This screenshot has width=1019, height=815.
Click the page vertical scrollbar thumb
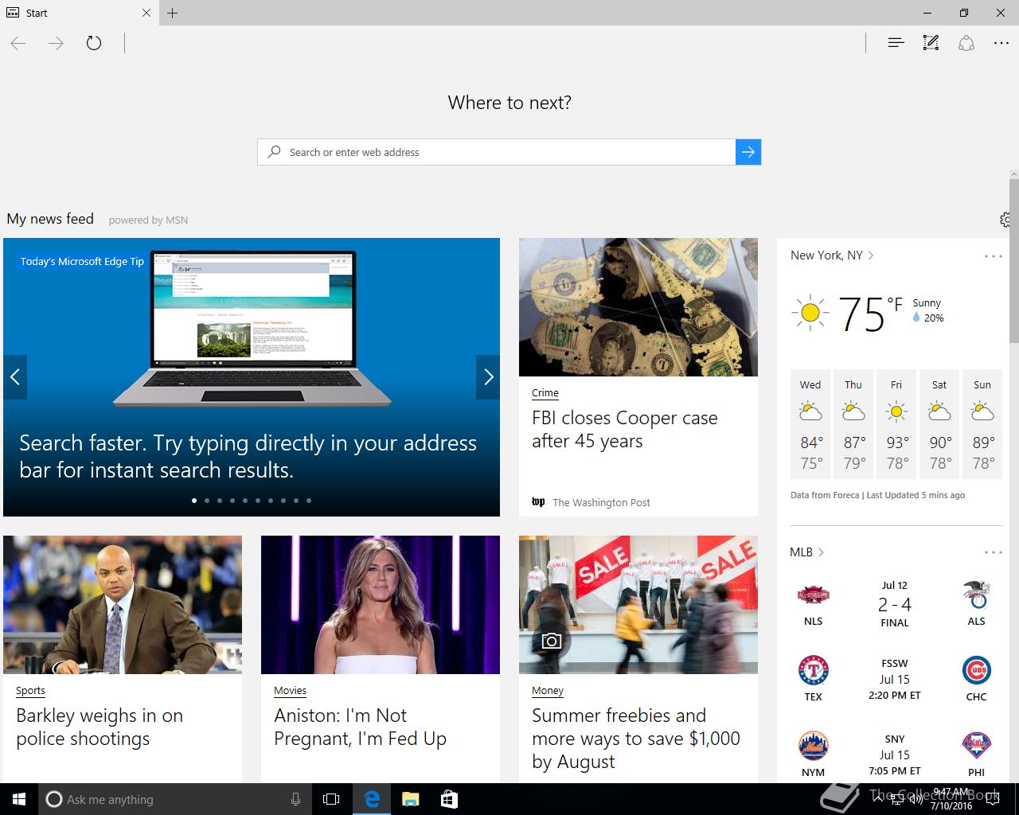[x=1013, y=262]
